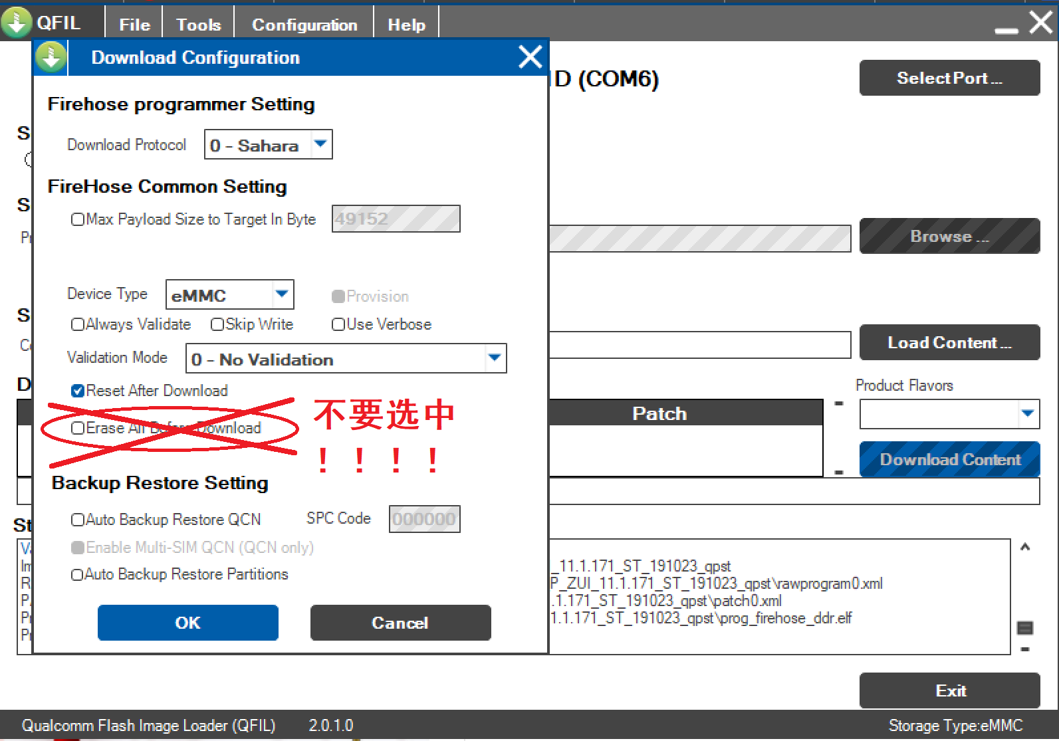Click the QFIL green download logo icon
Image resolution: width=1059 pixels, height=741 pixels.
[17, 22]
